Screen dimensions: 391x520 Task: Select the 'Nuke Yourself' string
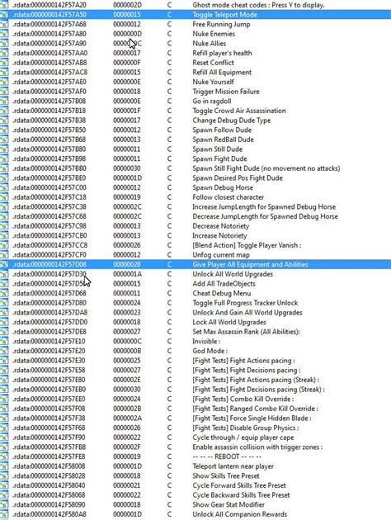[213, 82]
